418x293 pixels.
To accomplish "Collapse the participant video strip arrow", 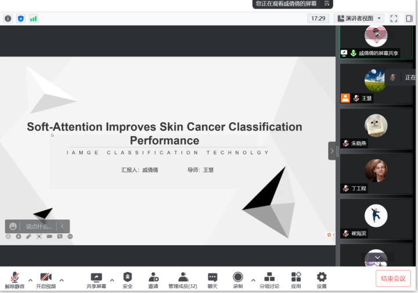I will [x=332, y=151].
